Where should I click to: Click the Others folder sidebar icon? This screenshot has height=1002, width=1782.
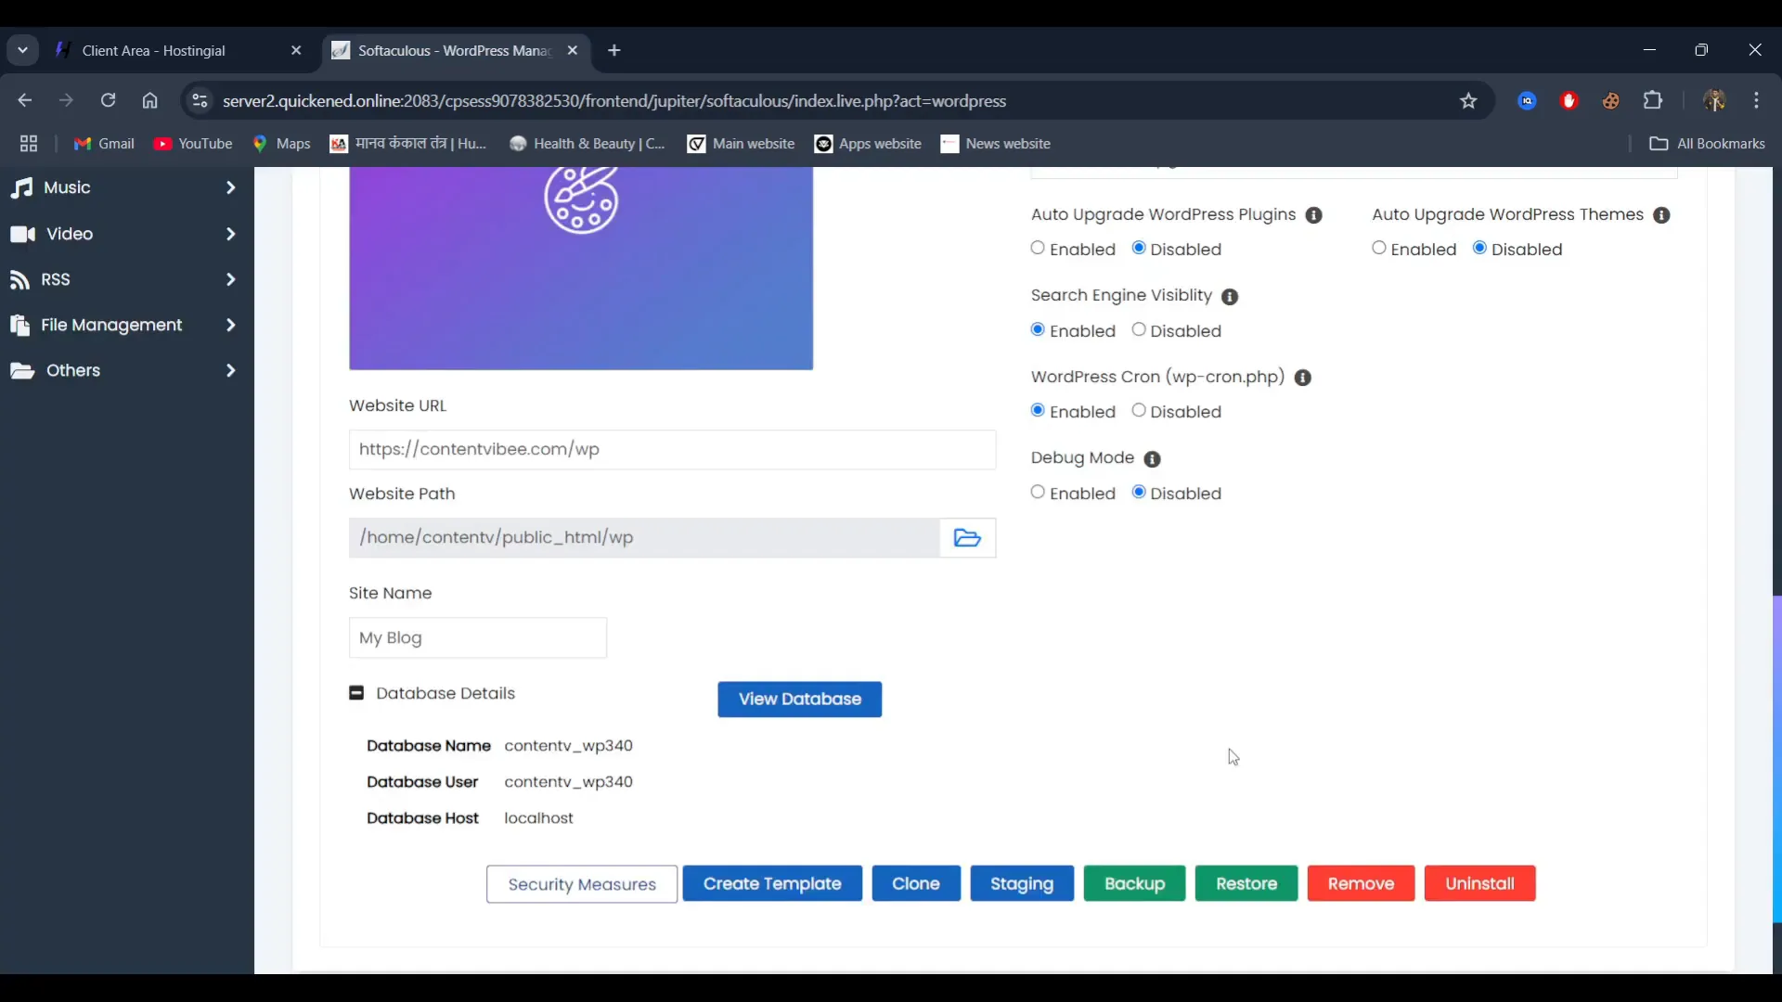[x=22, y=370]
